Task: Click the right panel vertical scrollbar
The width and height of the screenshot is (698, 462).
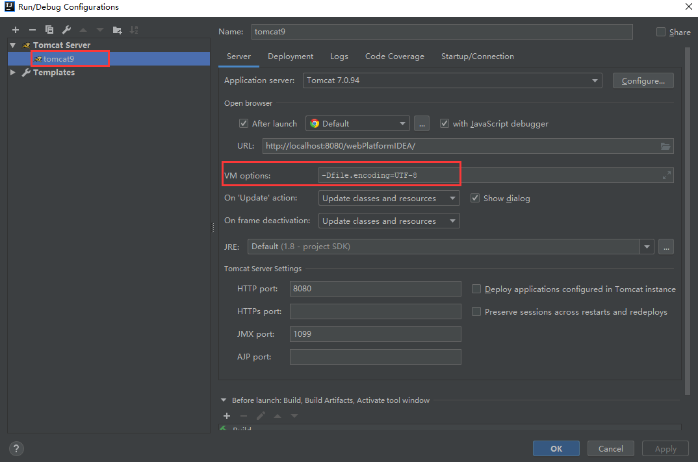Action: (x=688, y=221)
